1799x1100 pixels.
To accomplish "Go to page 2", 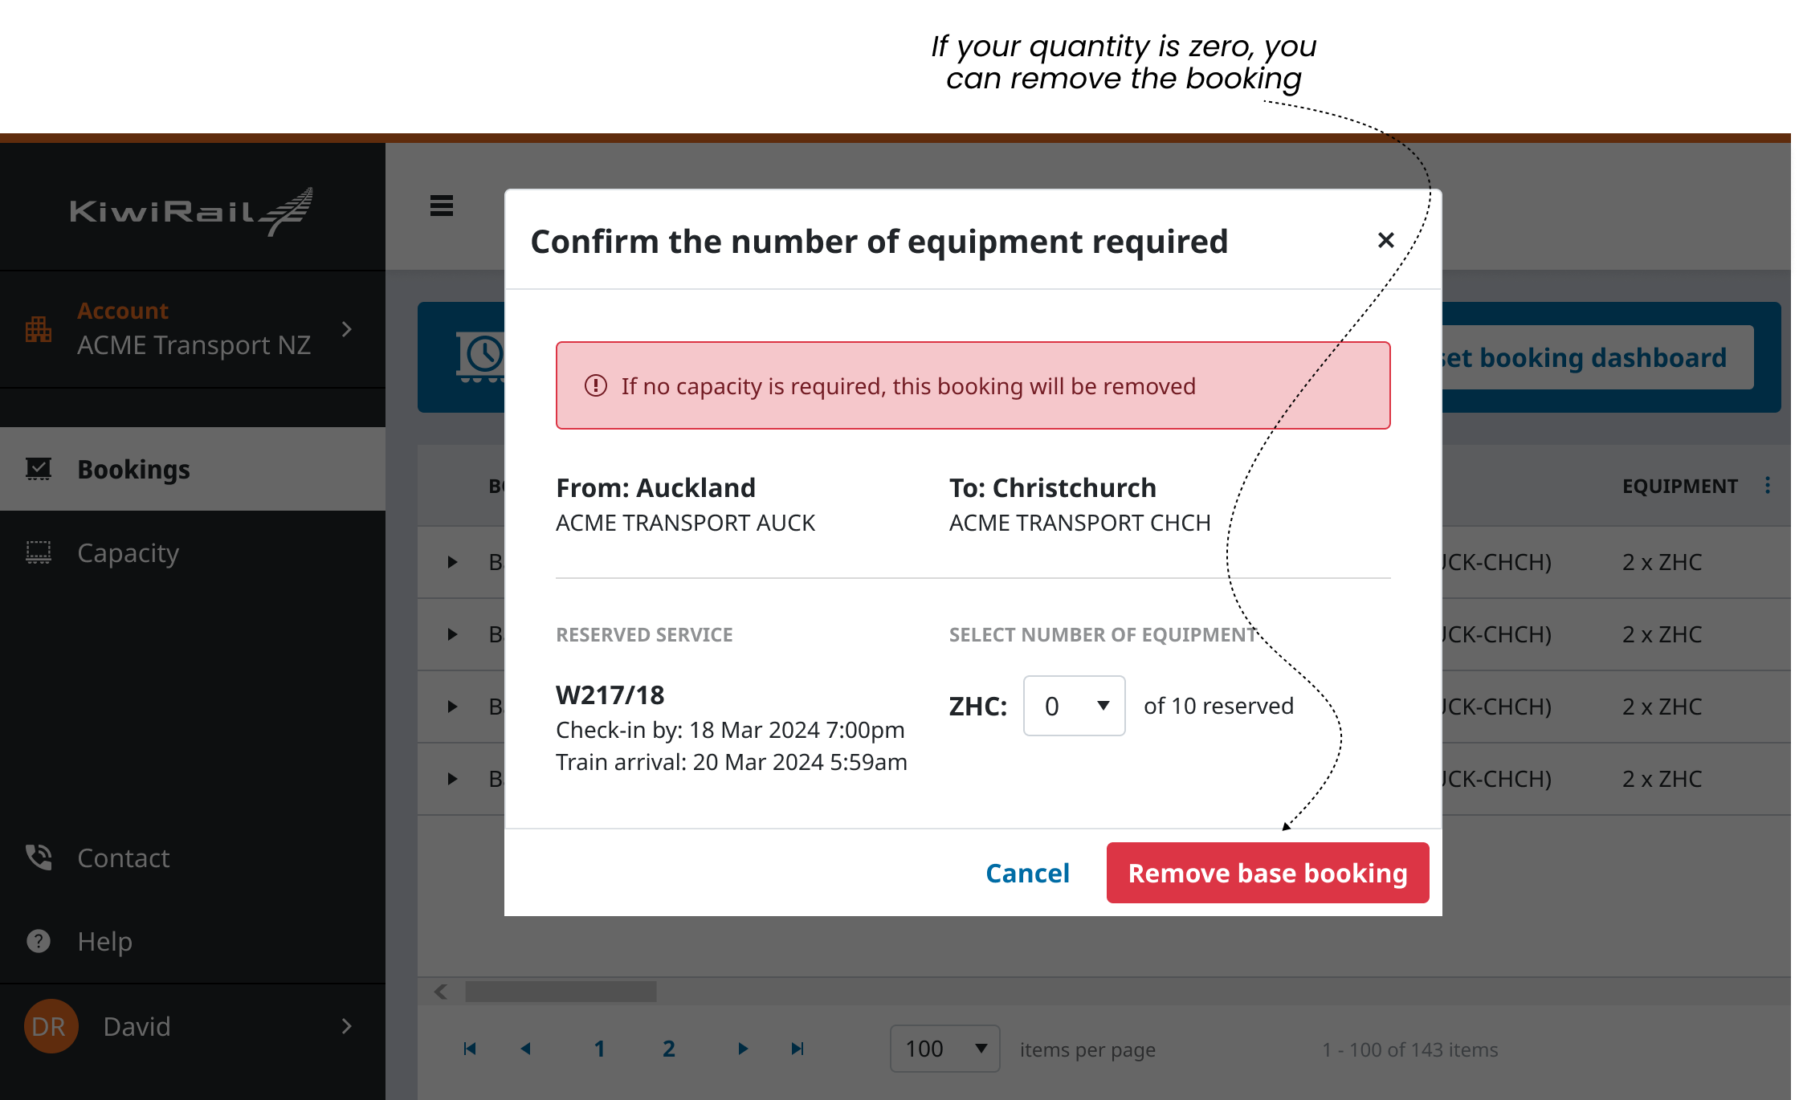I will pos(668,1049).
